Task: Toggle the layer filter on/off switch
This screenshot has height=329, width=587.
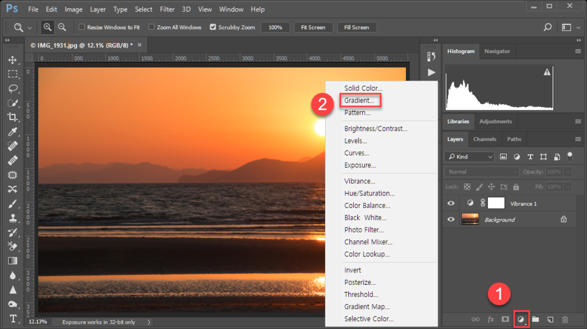Action: click(570, 156)
